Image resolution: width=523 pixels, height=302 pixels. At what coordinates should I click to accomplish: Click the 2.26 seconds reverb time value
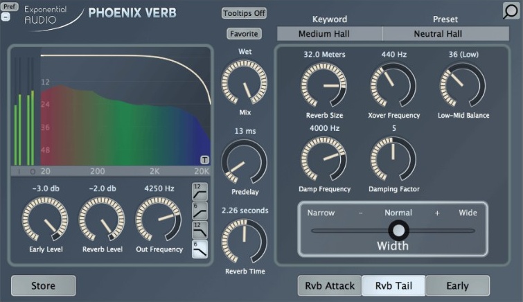(245, 211)
